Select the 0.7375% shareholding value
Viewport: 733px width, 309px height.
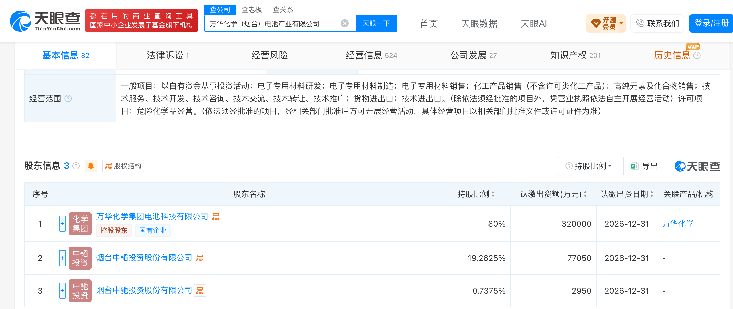489,291
